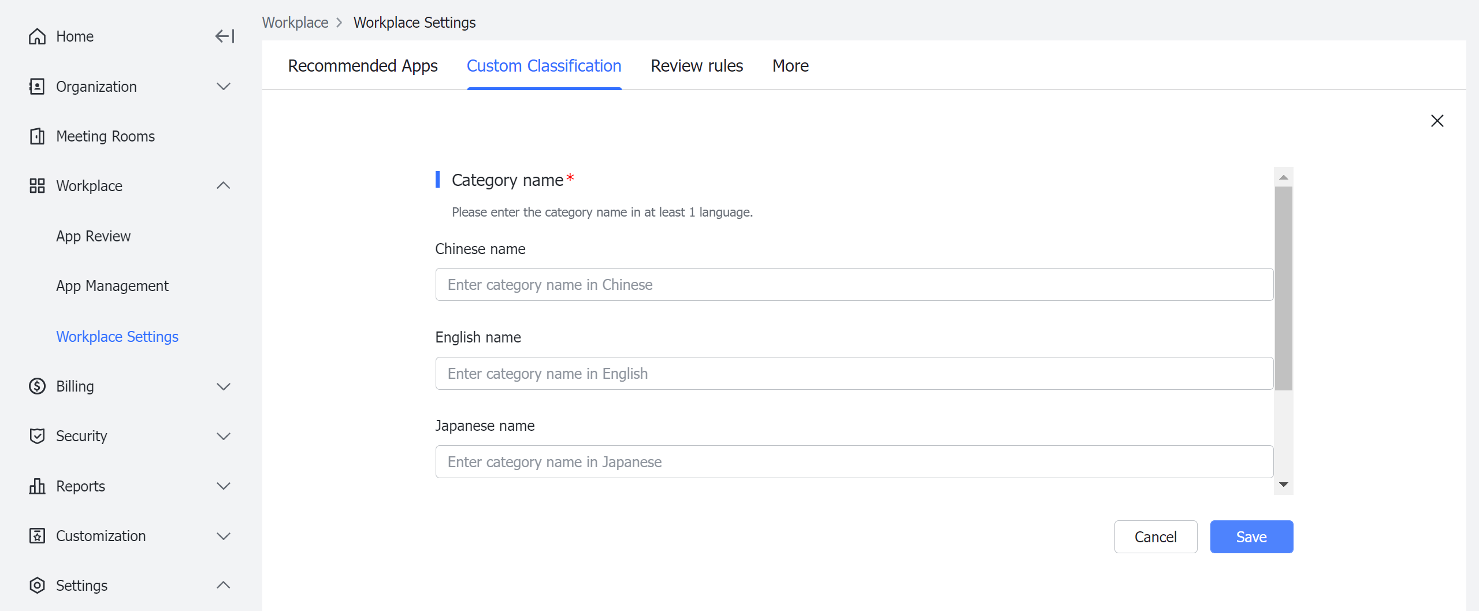Expand the Customization menu chevron
1479x611 pixels.
224,536
